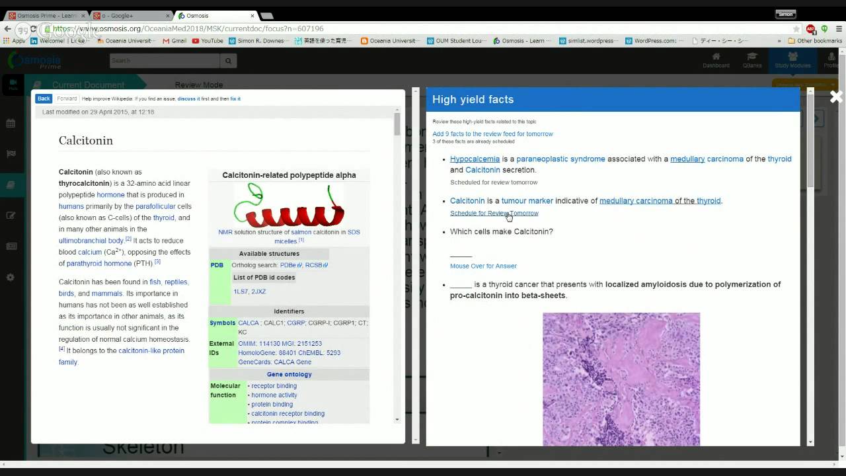Open PDB id 1LS7 link
The width and height of the screenshot is (846, 476).
click(x=240, y=292)
